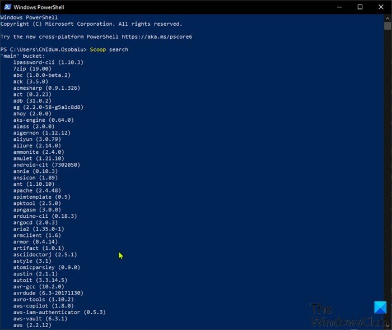Click the scrollbar up arrow
The height and width of the screenshot is (330, 392).
click(x=388, y=19)
